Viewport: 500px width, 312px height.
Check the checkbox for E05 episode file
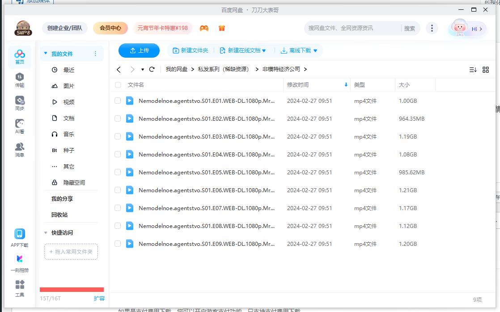point(118,172)
